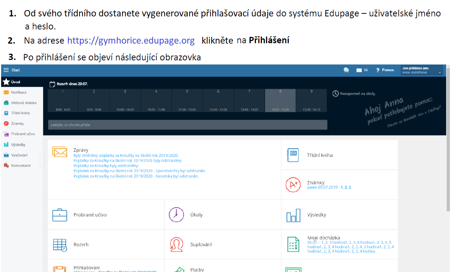Image resolution: width=450 pixels, height=272 pixels.
Task: Open message about Keramika fee removal
Action: [136, 176]
